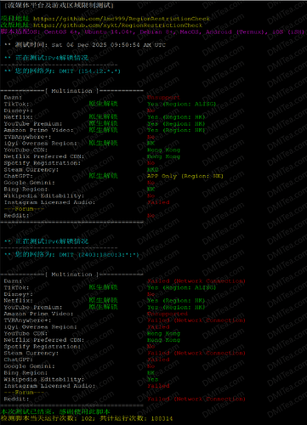Click the 正在测试IPv4解锁情况 heading
This screenshot has width=307, height=425.
(52, 58)
